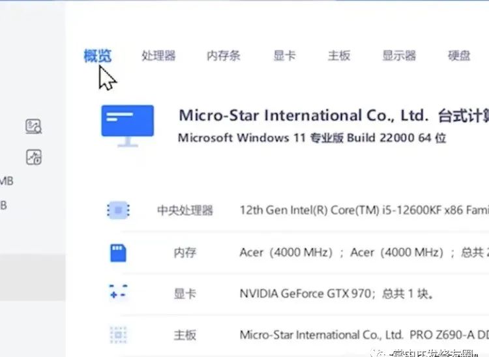Open the 主板 tab
Viewport: 489px width, 357px height.
point(339,56)
